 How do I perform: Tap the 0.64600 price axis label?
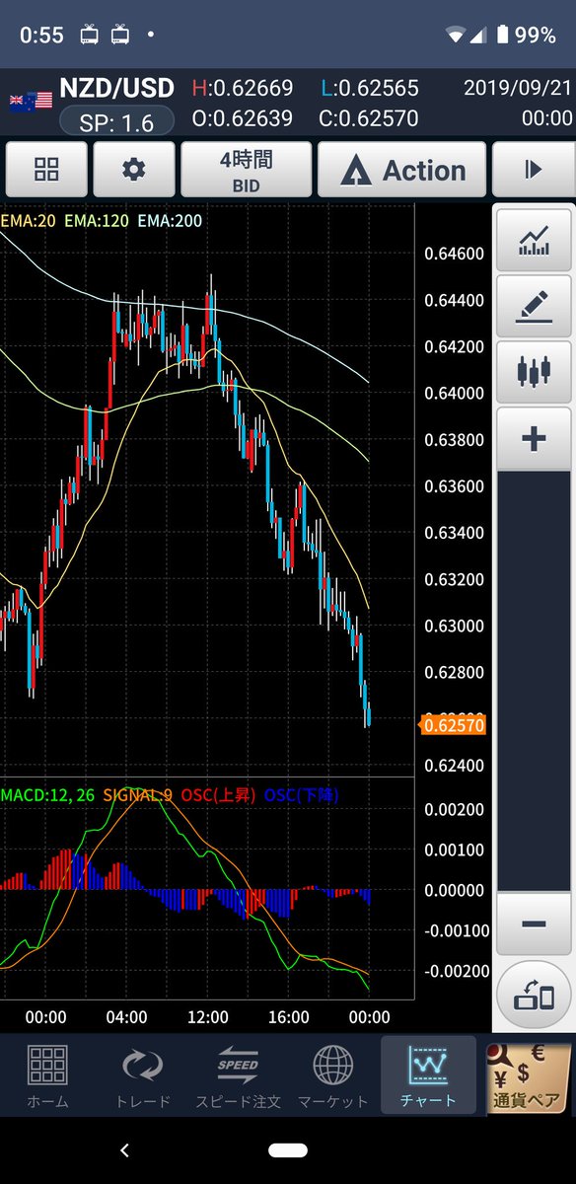tap(455, 254)
